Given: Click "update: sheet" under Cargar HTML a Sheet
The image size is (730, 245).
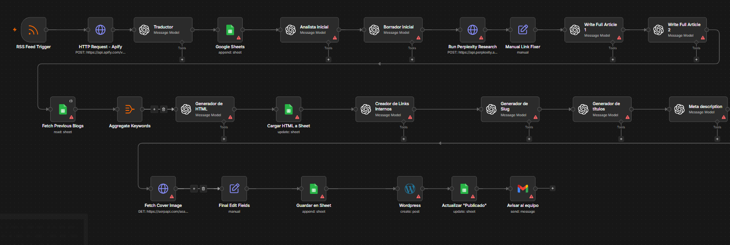Looking at the screenshot, I should pos(289,132).
